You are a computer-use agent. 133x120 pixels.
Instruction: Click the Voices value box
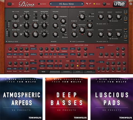[56, 66]
